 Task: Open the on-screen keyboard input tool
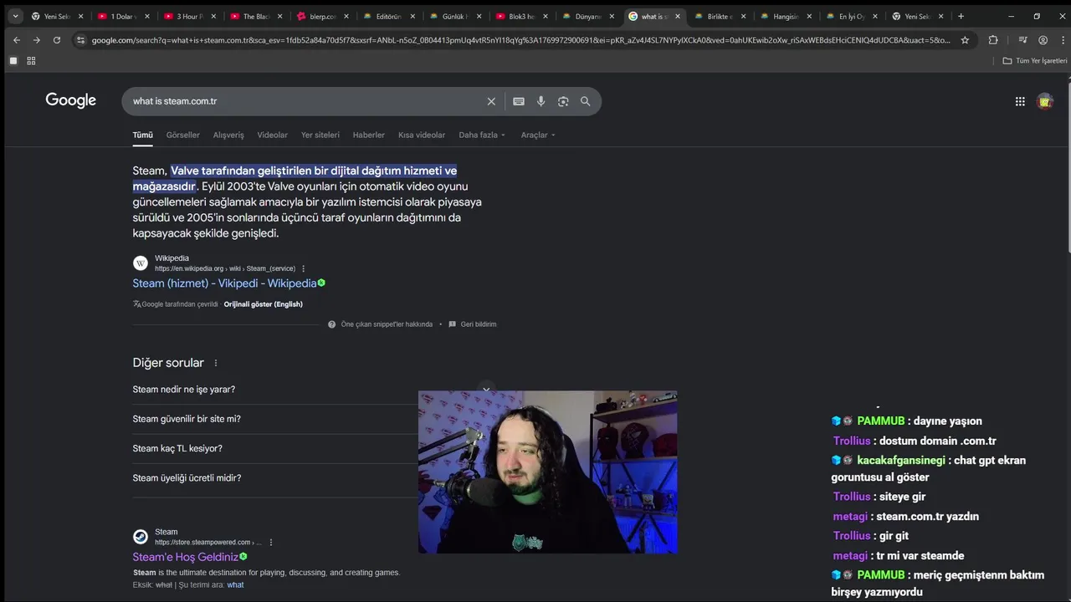[x=519, y=101]
